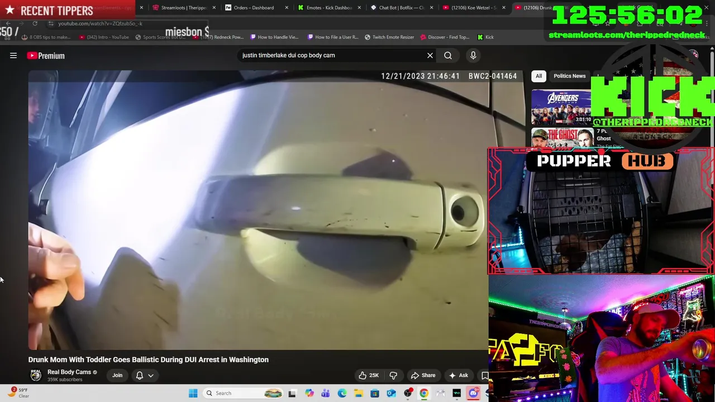Switch to Google Chrome taskbar icon
715x402 pixels.
tap(424, 393)
